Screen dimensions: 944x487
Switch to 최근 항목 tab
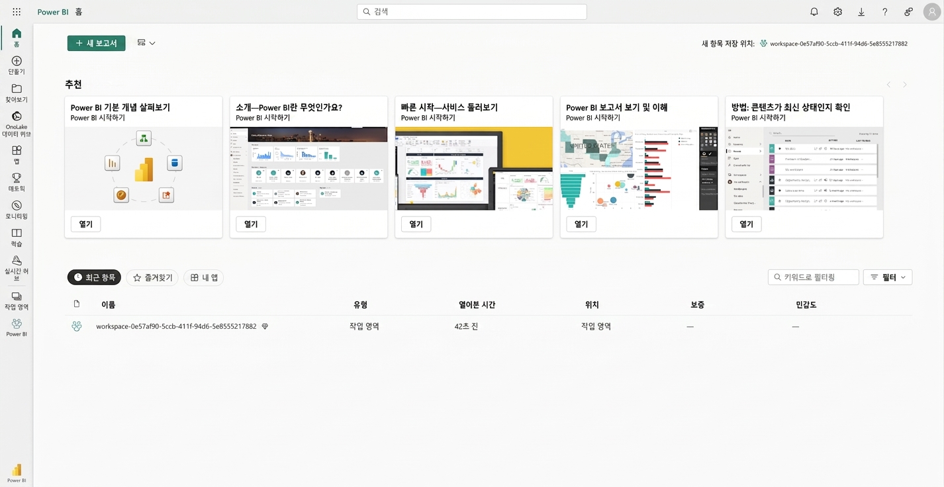pyautogui.click(x=94, y=277)
